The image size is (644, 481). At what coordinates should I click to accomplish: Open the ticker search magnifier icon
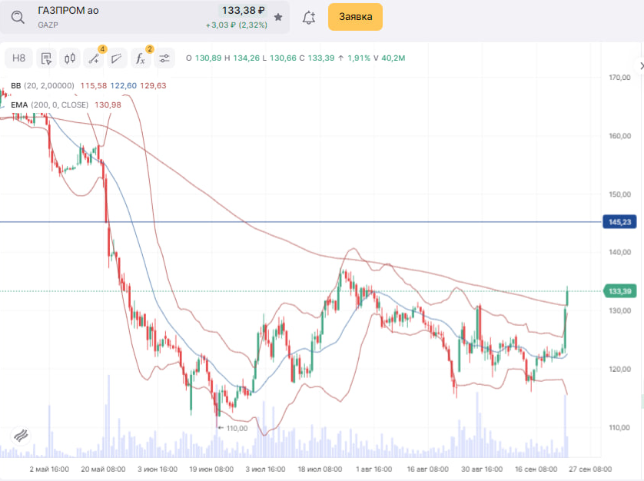pyautogui.click(x=18, y=17)
